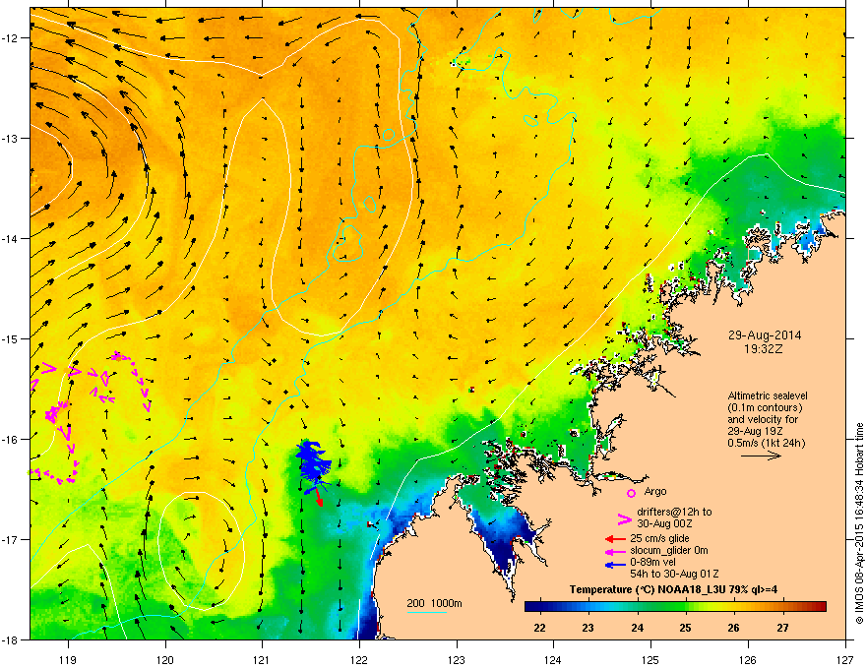The image size is (866, 669).
Task: Click colorbar tick label 24
Action: tap(638, 628)
